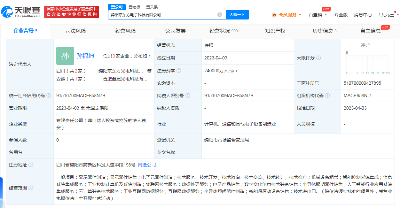Click the TianYanCha logo
The height and width of the screenshot is (208, 400).
point(21,12)
